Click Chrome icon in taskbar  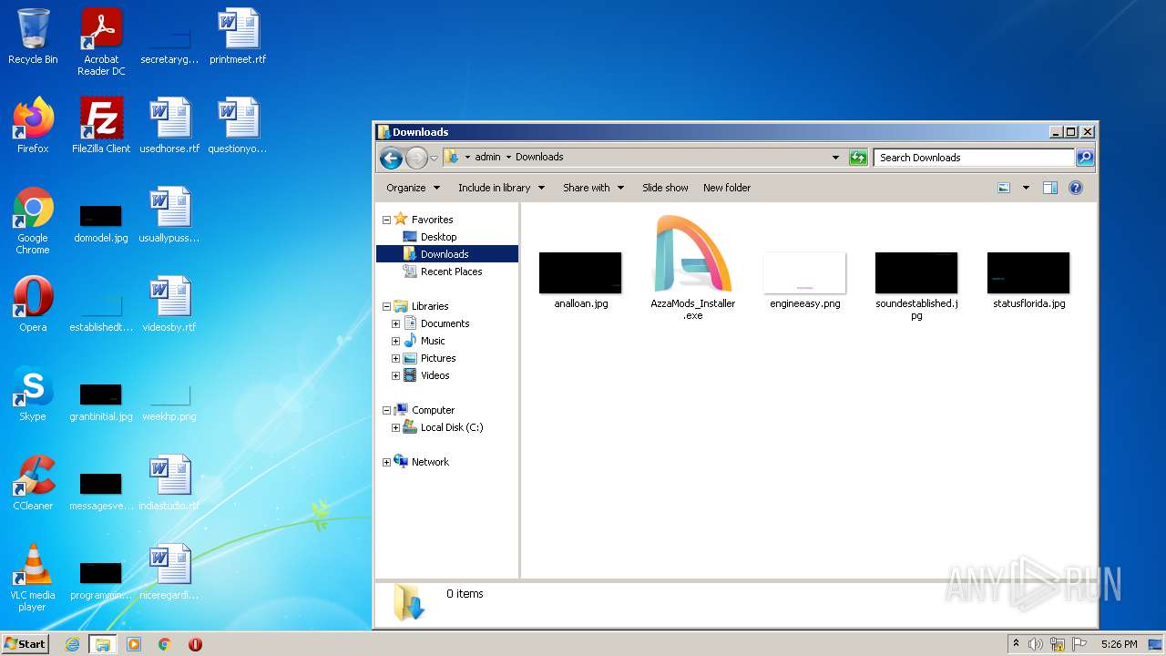pos(164,644)
